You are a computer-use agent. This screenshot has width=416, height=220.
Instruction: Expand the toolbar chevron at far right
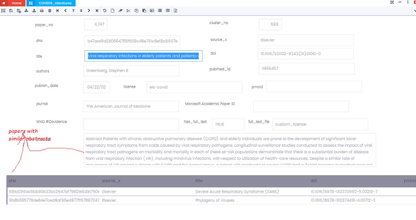click(x=414, y=11)
